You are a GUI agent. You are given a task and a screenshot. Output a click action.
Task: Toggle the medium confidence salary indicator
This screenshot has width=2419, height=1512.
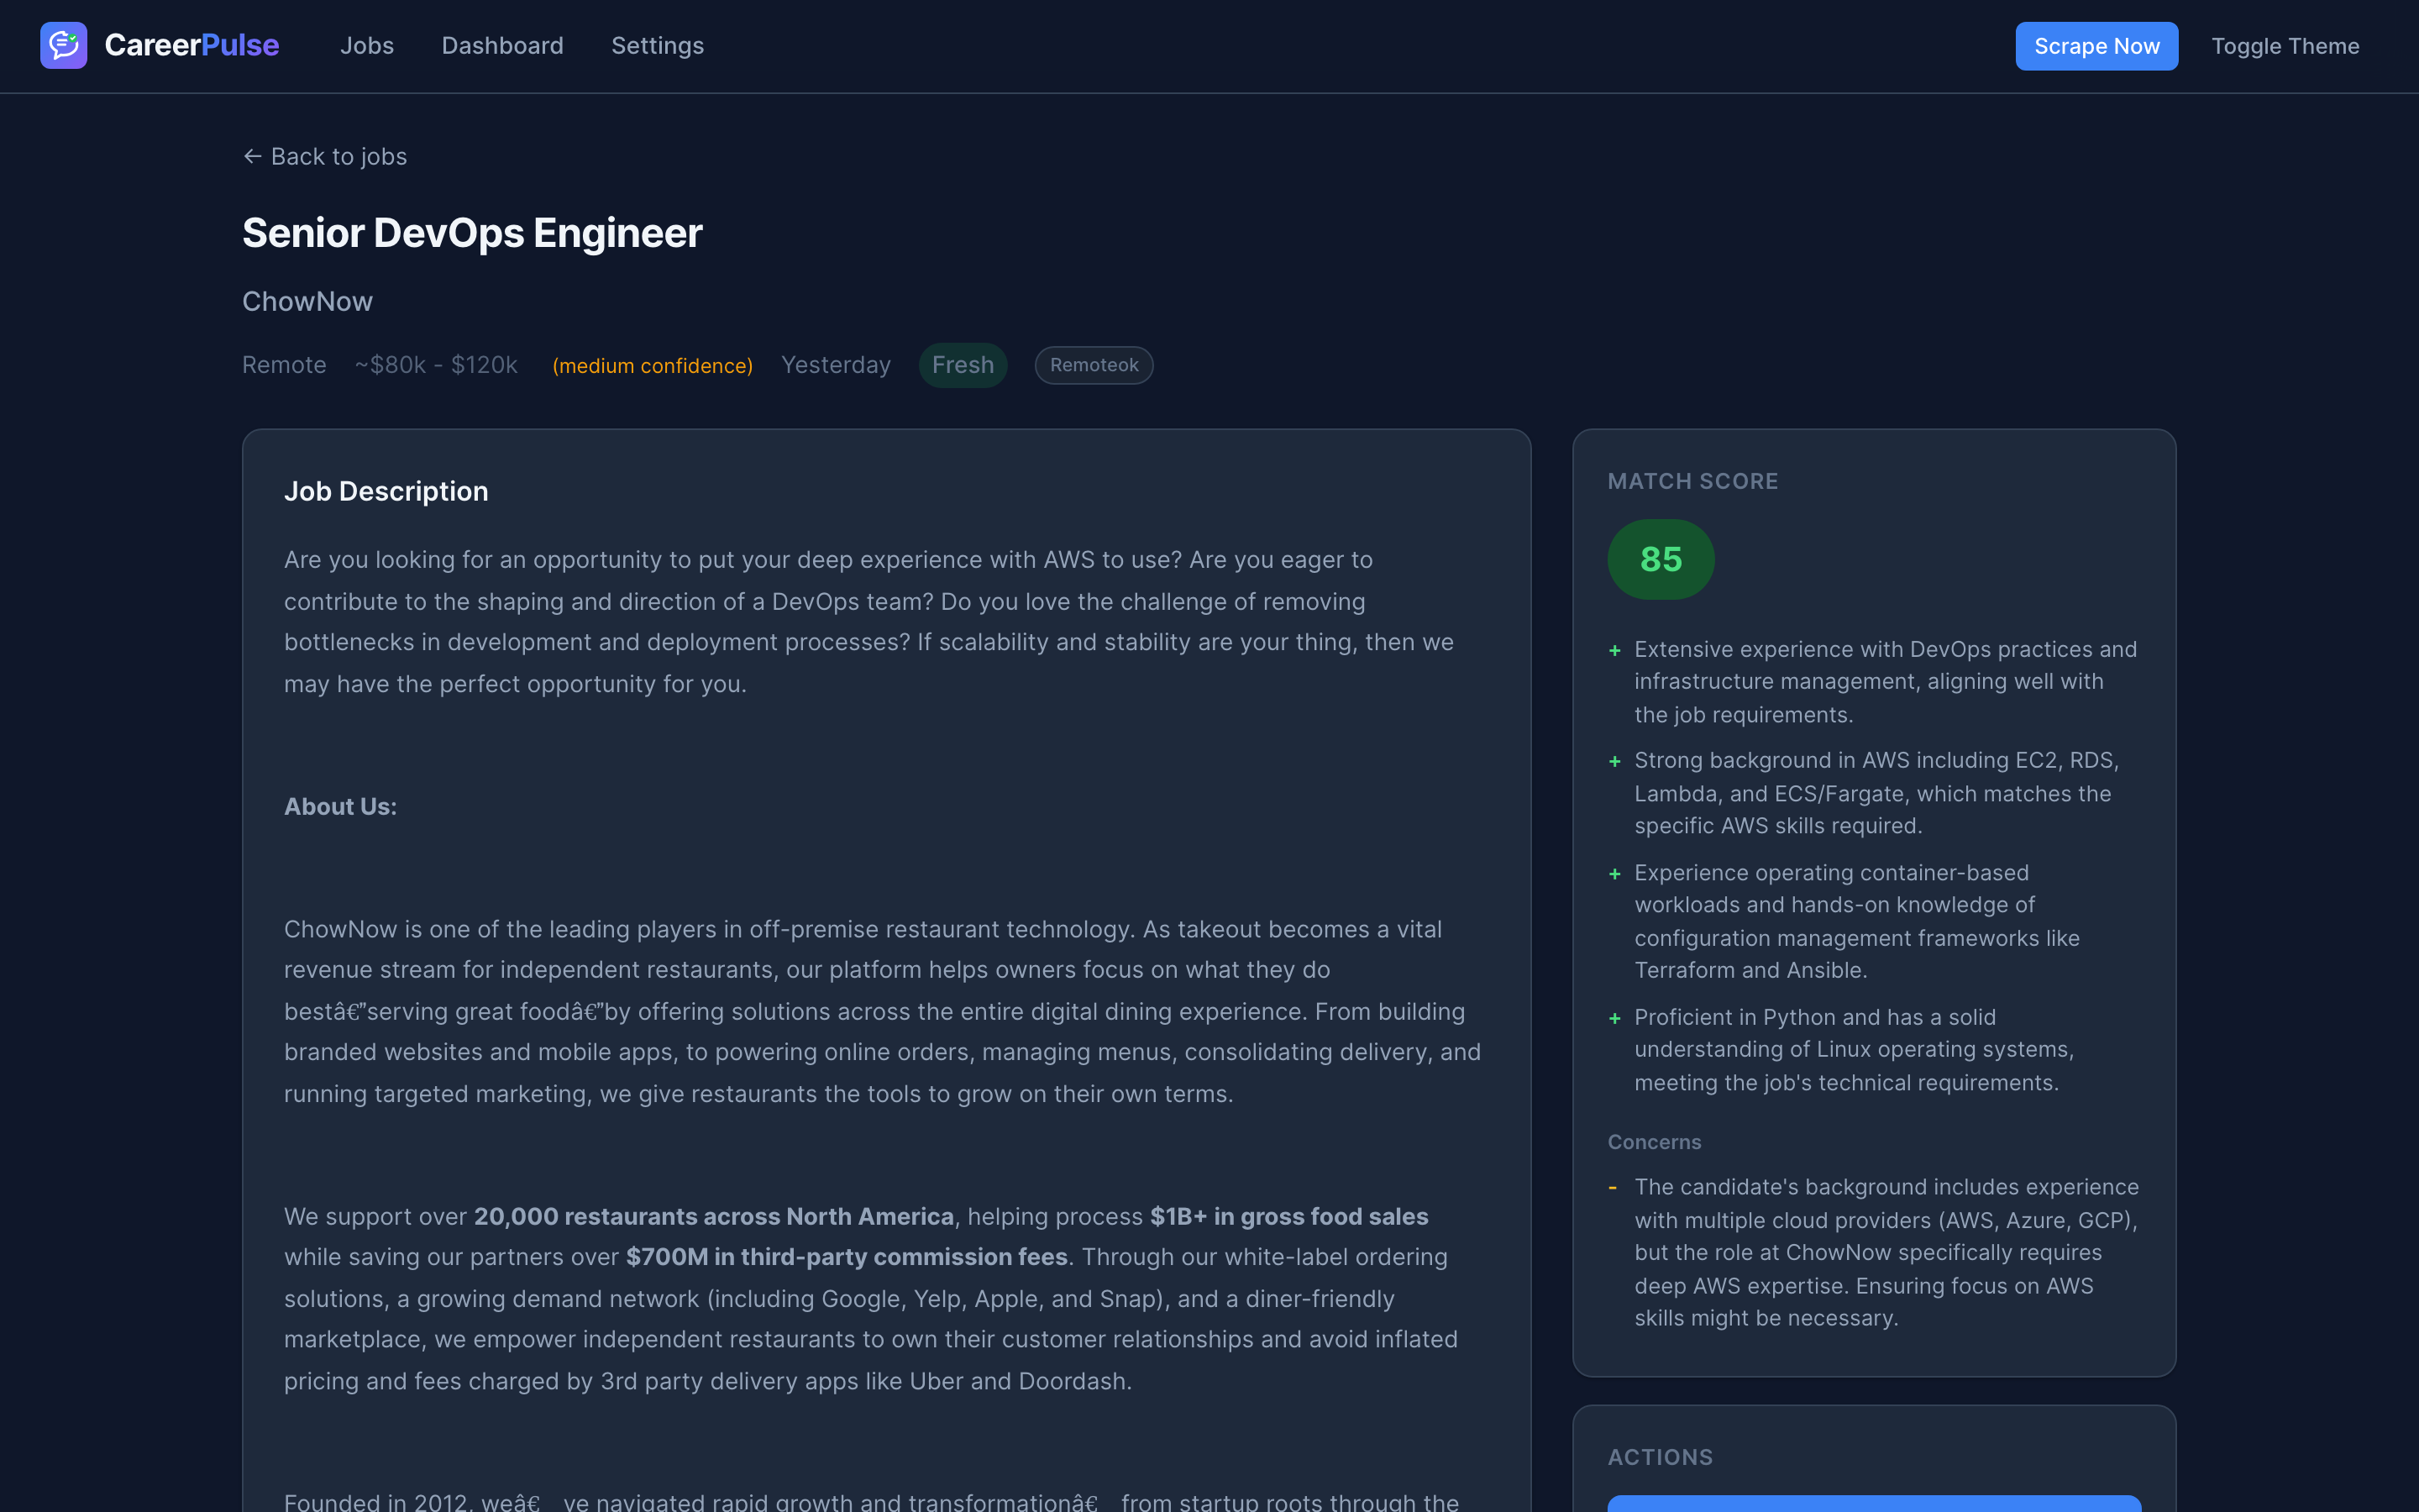click(653, 365)
